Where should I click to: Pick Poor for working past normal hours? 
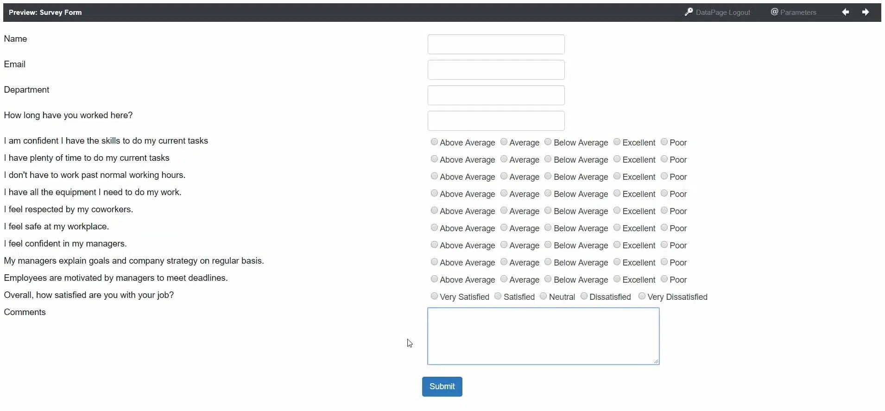click(x=664, y=176)
